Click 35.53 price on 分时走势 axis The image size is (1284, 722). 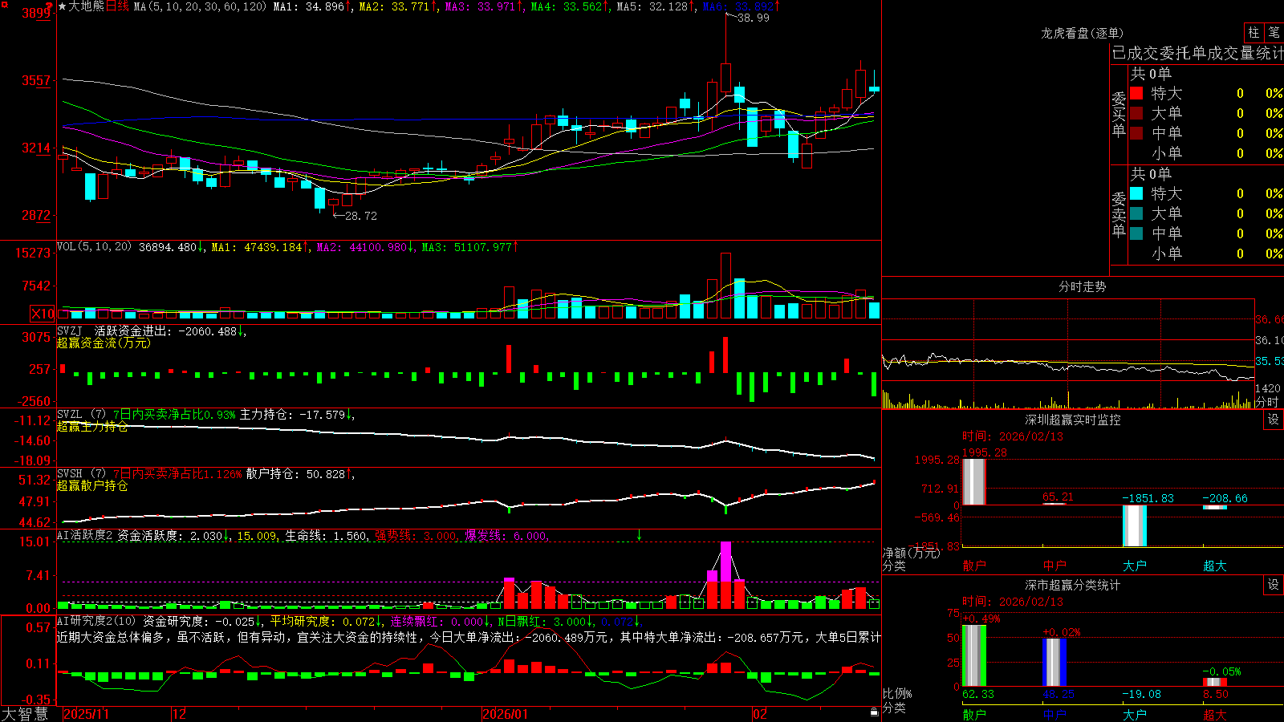point(1269,362)
